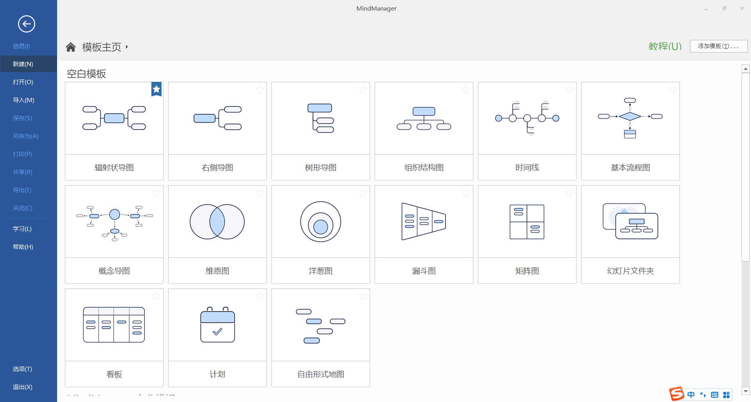The image size is (751, 402).
Task: Choose the 时间线 template icon
Action: pyautogui.click(x=527, y=118)
